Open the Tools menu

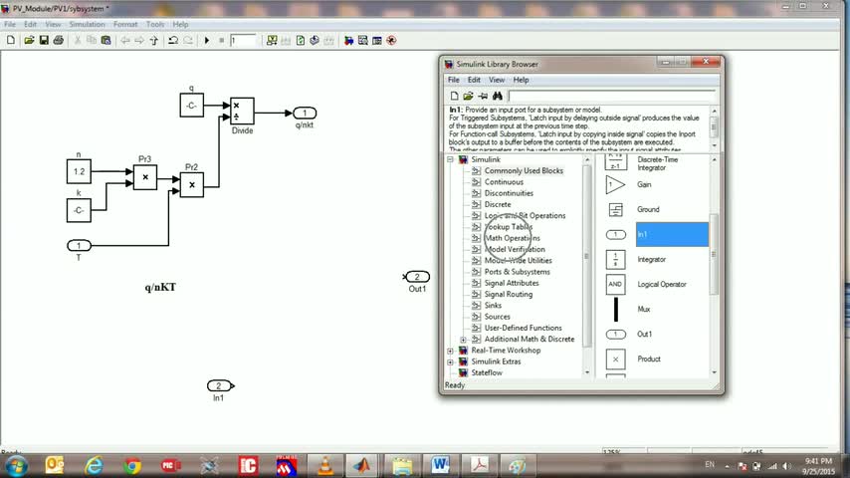(155, 25)
